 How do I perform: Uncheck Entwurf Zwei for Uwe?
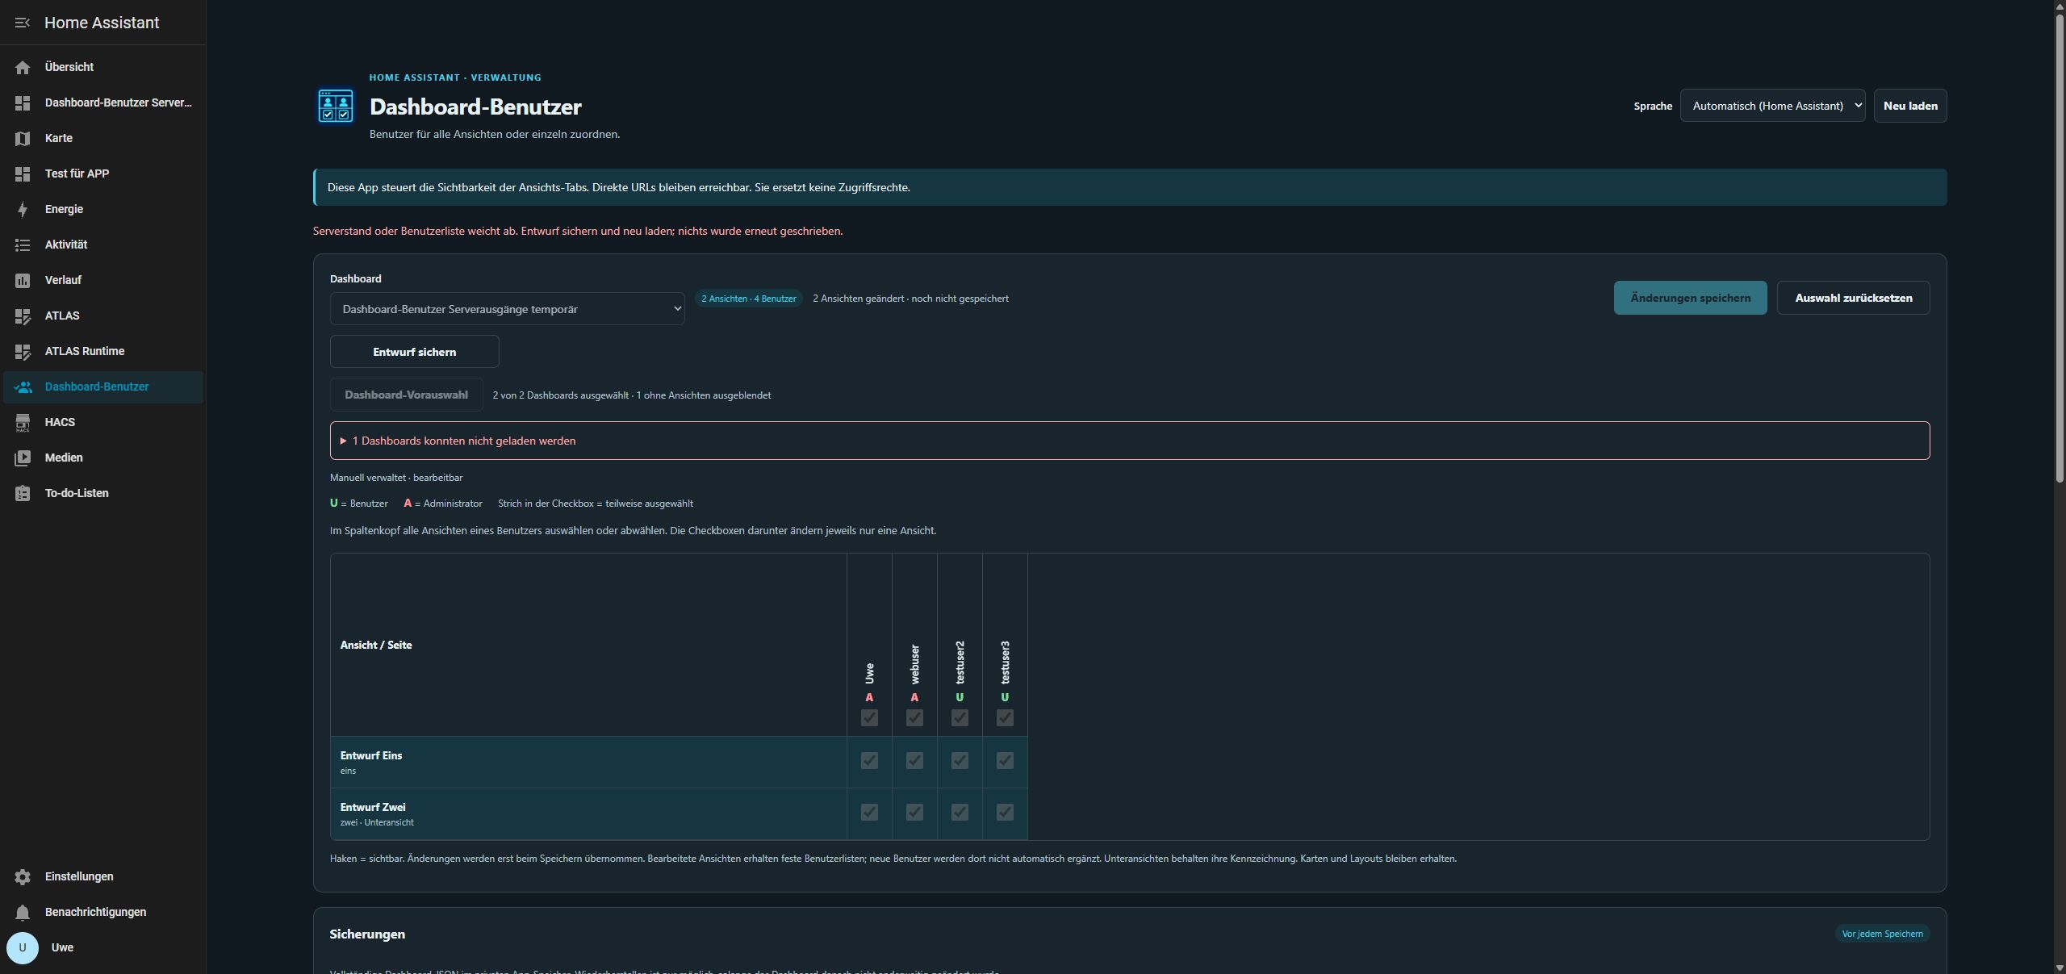pos(869,812)
